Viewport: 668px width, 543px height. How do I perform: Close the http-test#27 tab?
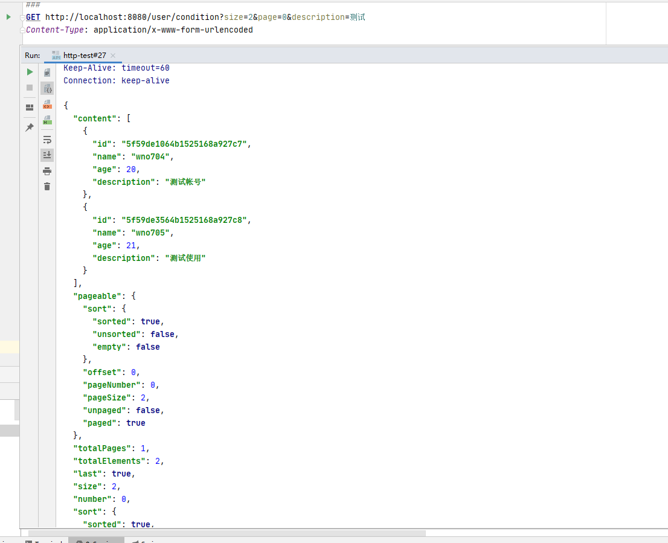click(x=113, y=56)
